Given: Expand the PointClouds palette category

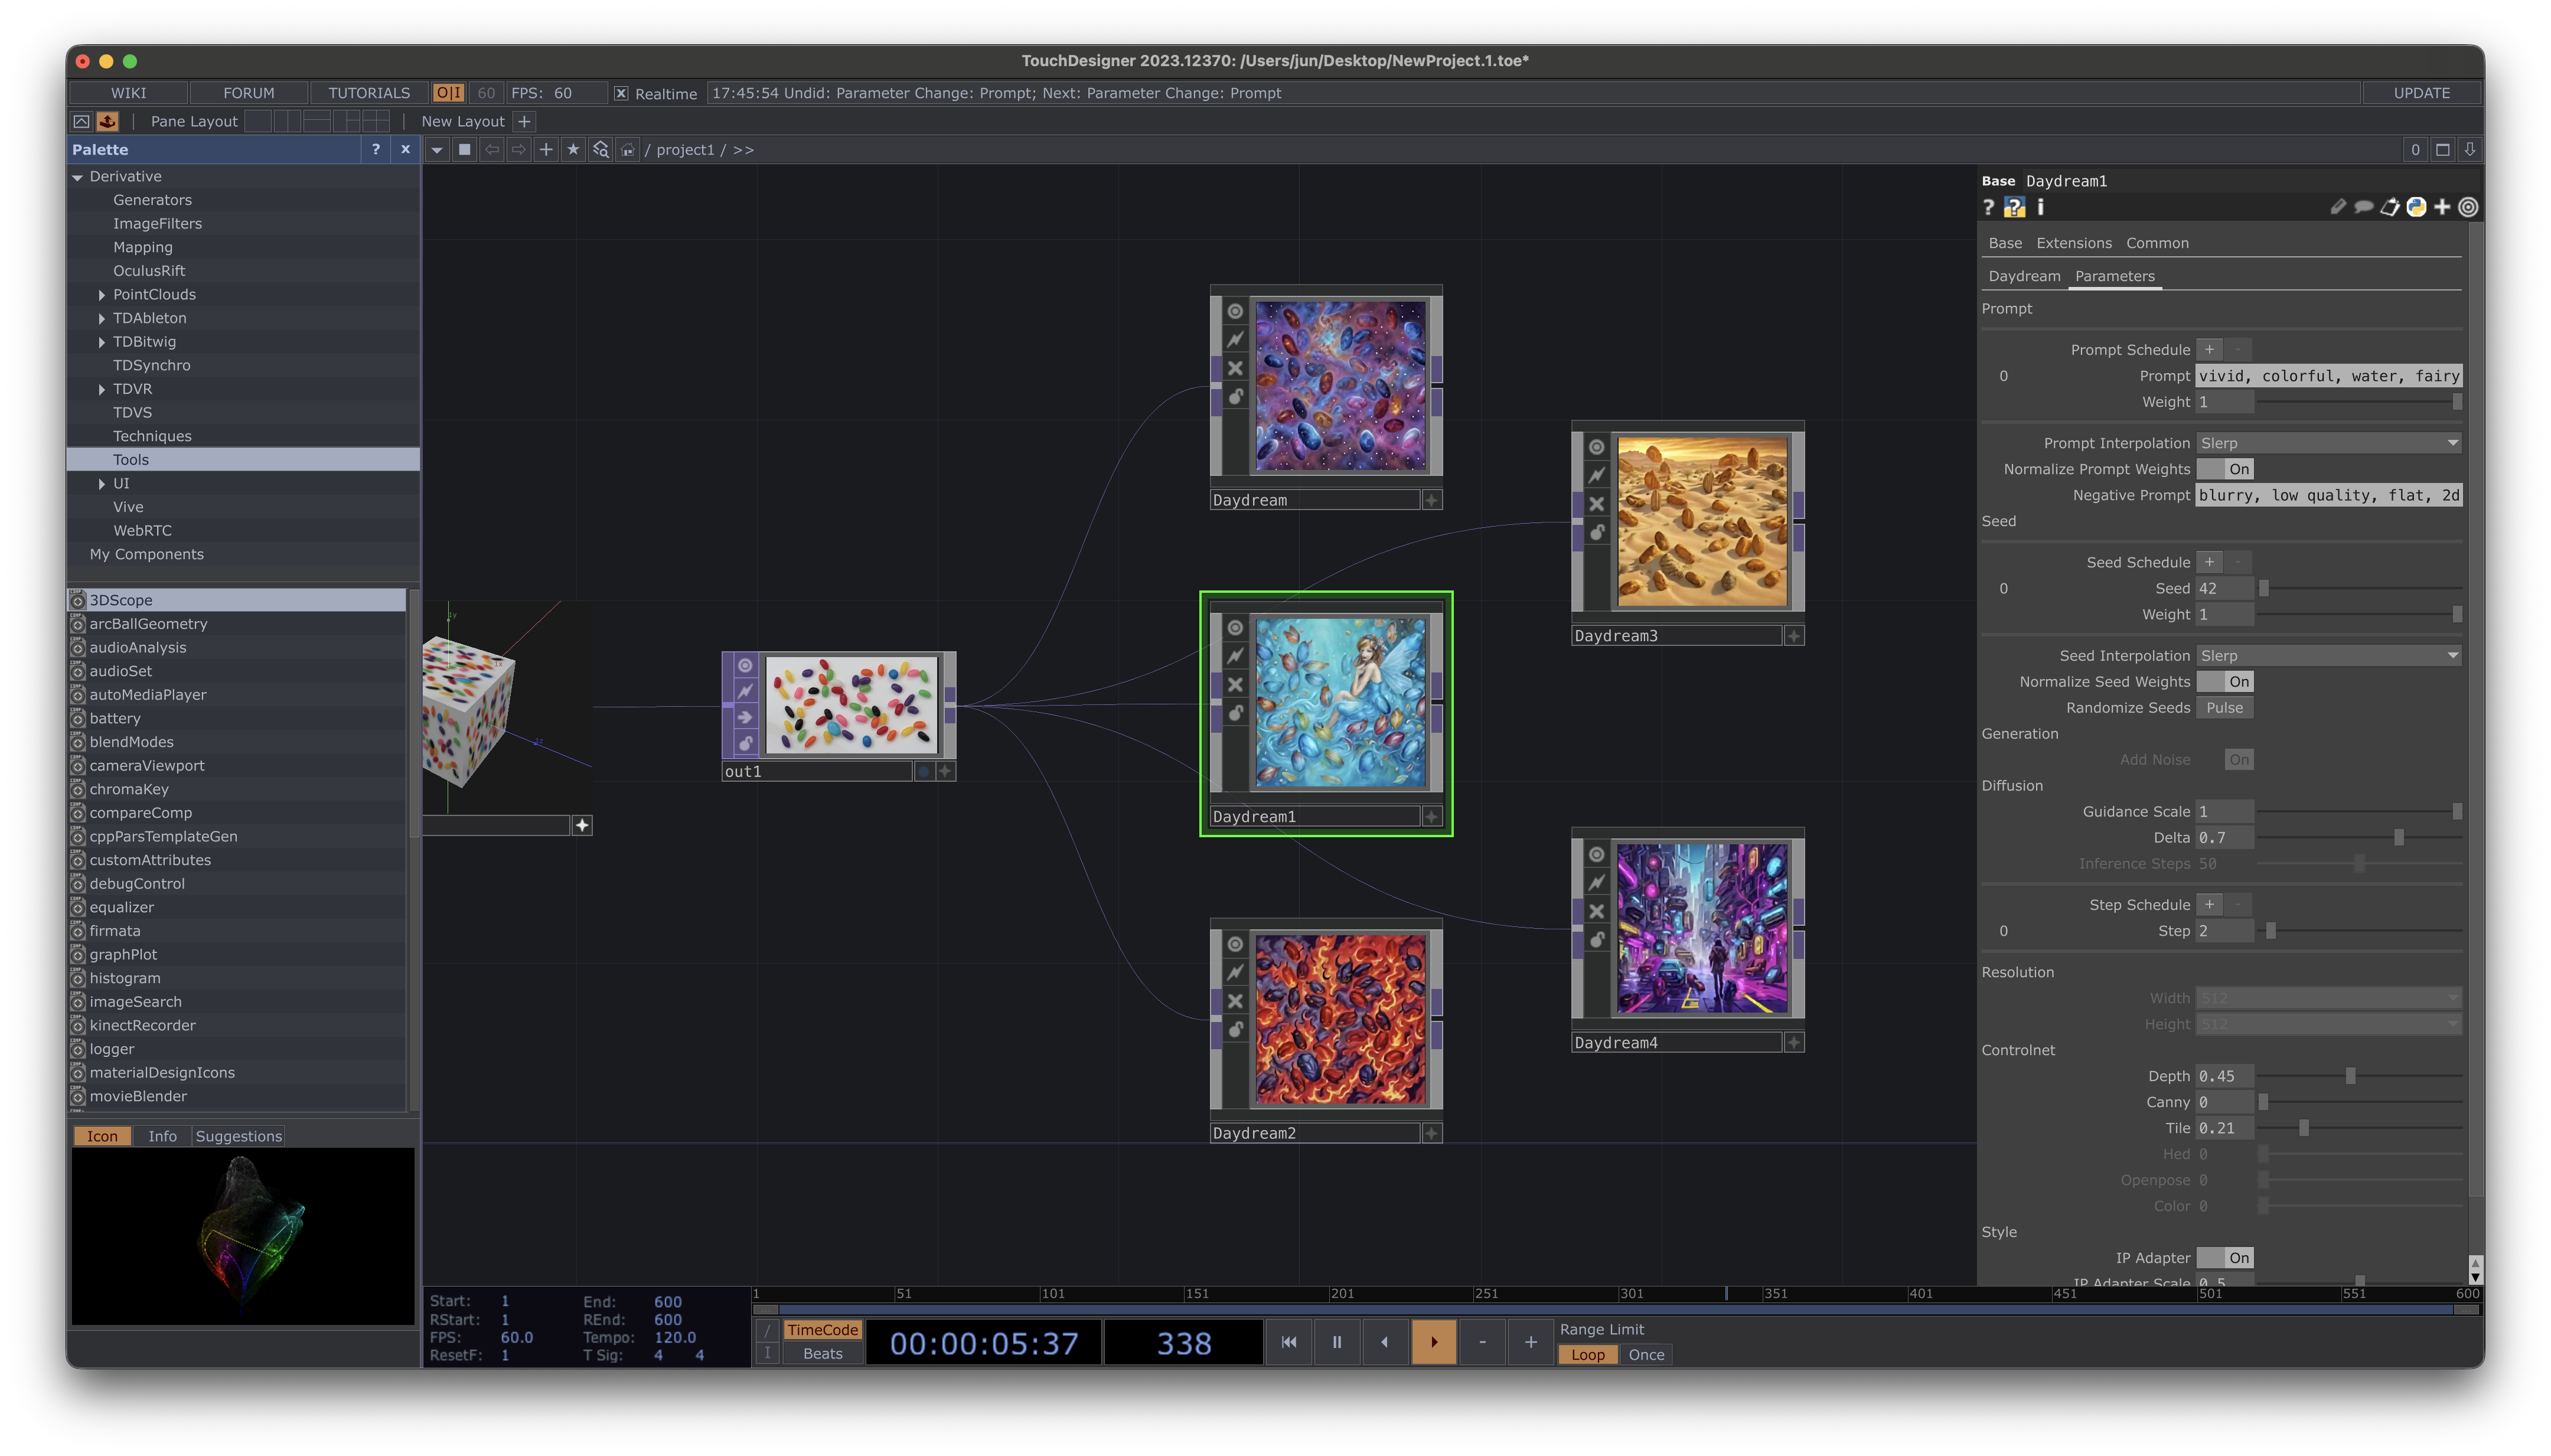Looking at the screenshot, I should tap(102, 294).
